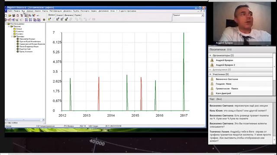Click the 6,125 label on the y-axis

click(x=57, y=42)
